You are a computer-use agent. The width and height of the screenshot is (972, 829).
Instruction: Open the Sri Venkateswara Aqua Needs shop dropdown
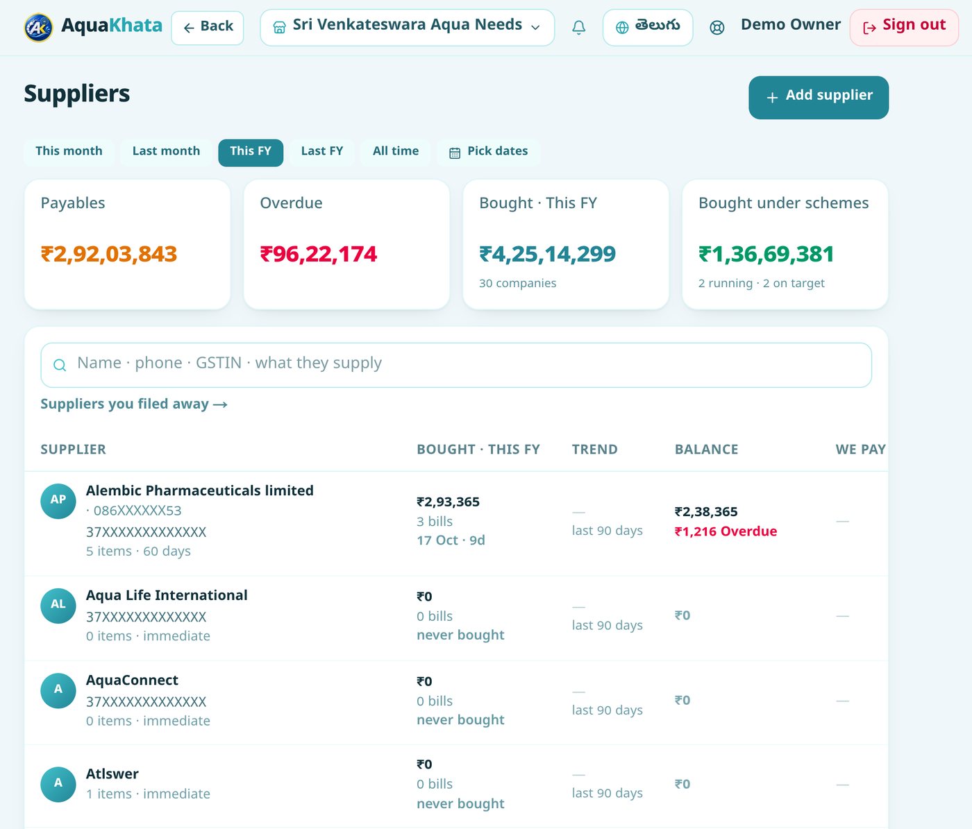click(407, 28)
